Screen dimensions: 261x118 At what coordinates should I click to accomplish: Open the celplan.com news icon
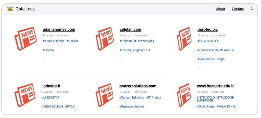(x=105, y=39)
